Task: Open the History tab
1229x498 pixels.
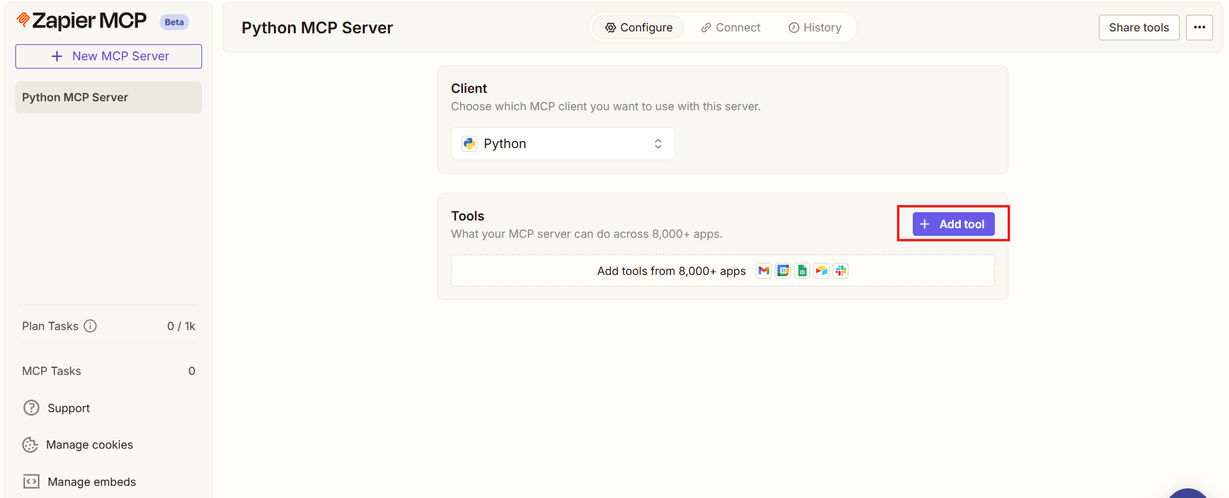Action: click(x=815, y=28)
